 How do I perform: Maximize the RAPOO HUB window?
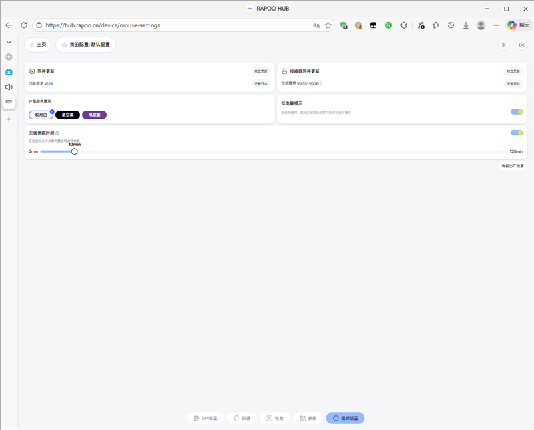coord(507,9)
